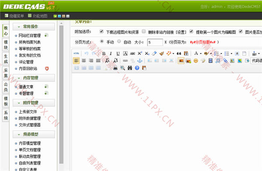
Task: Insert a video using the film icon
Action: click(210, 61)
